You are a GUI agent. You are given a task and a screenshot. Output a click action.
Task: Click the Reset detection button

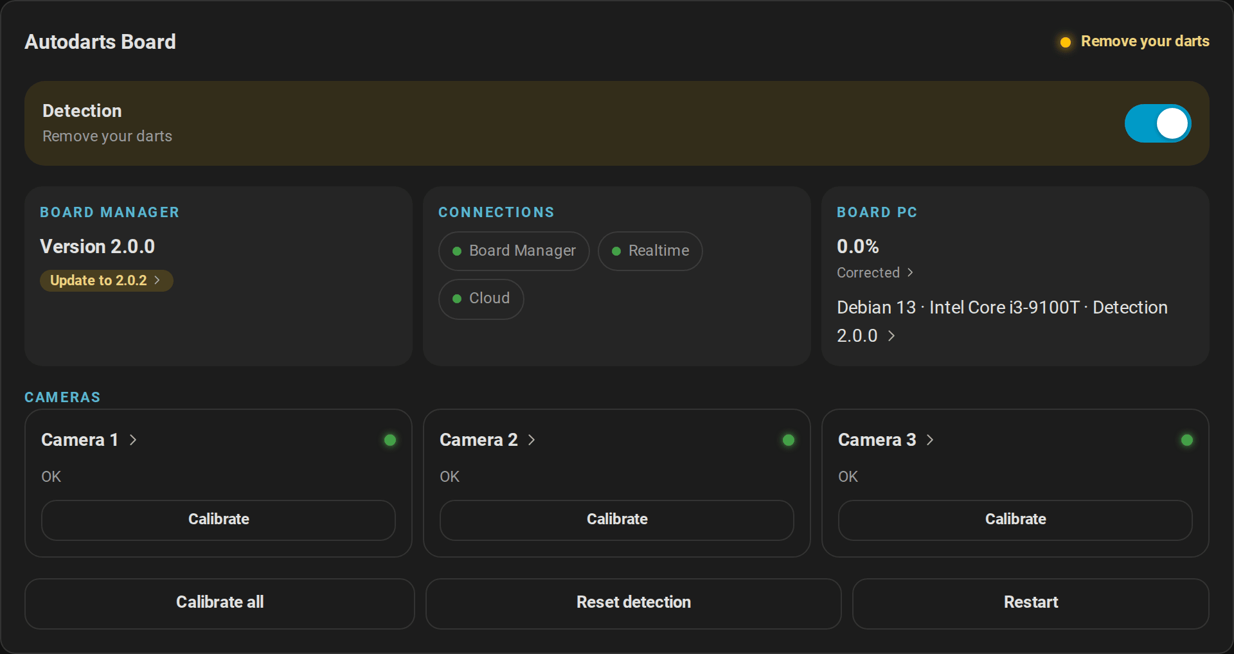tap(634, 603)
